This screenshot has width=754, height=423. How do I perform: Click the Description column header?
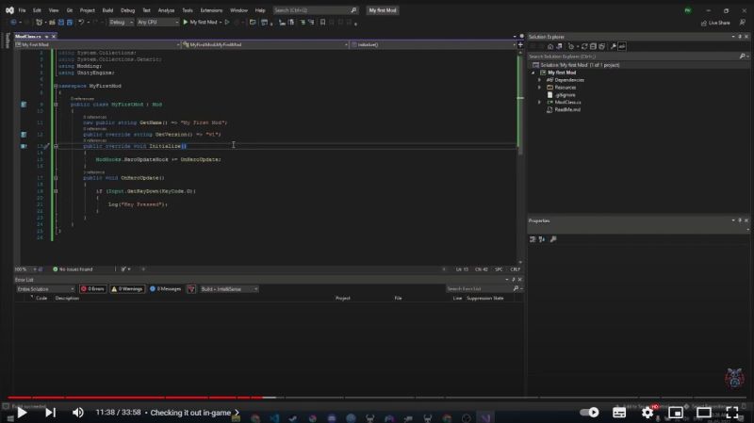(x=67, y=298)
